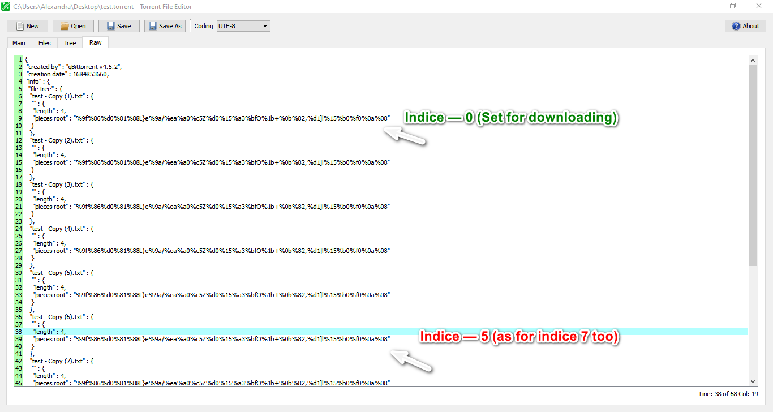Screen dimensions: 773x412
Task: Switch to the Tree tab
Action: (x=69, y=42)
